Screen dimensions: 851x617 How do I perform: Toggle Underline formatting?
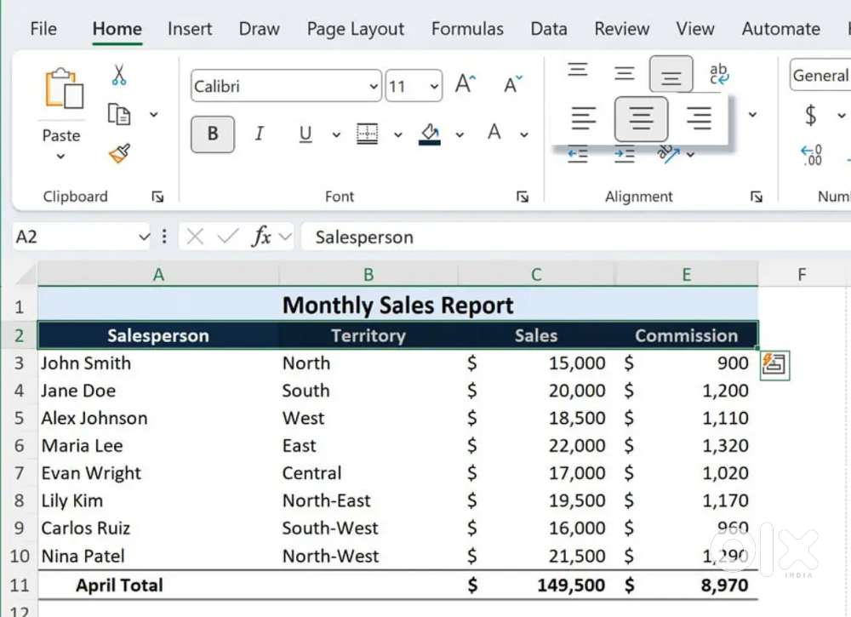pos(305,134)
